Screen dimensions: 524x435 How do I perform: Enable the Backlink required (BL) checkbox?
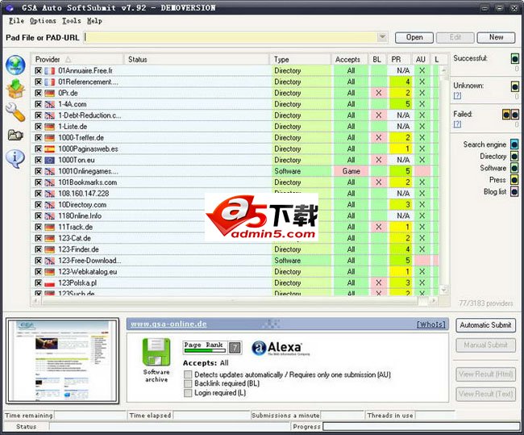[188, 383]
